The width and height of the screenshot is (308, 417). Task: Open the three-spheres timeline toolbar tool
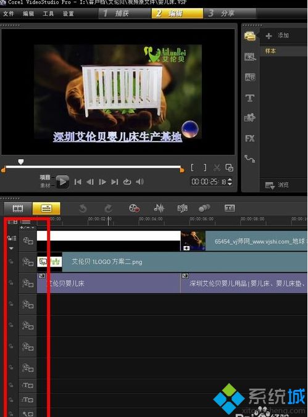[x=204, y=208]
